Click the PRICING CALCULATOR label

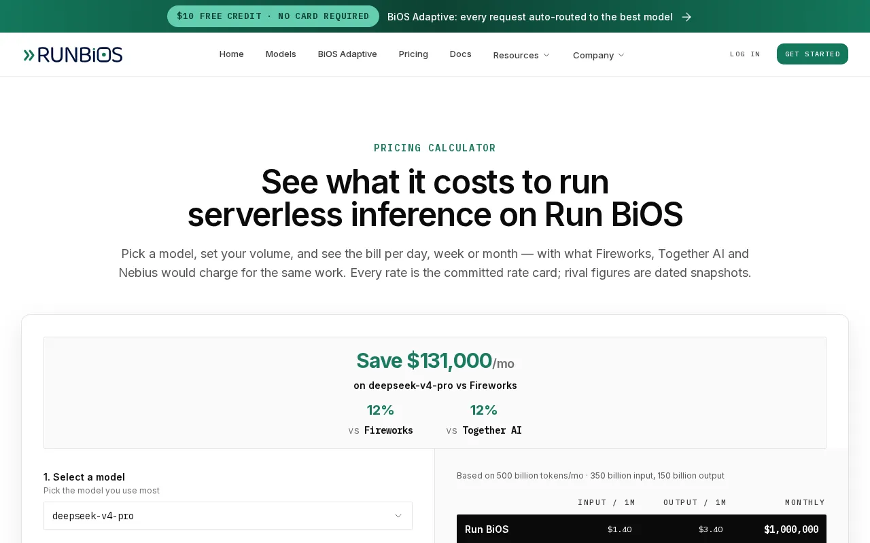435,148
